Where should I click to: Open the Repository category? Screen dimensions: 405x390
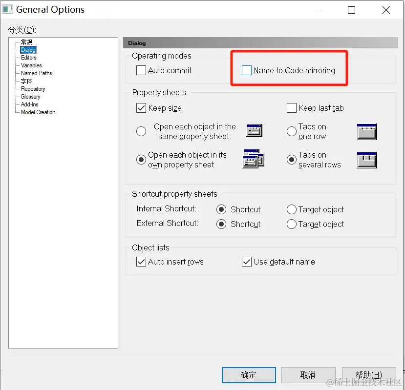(x=33, y=89)
